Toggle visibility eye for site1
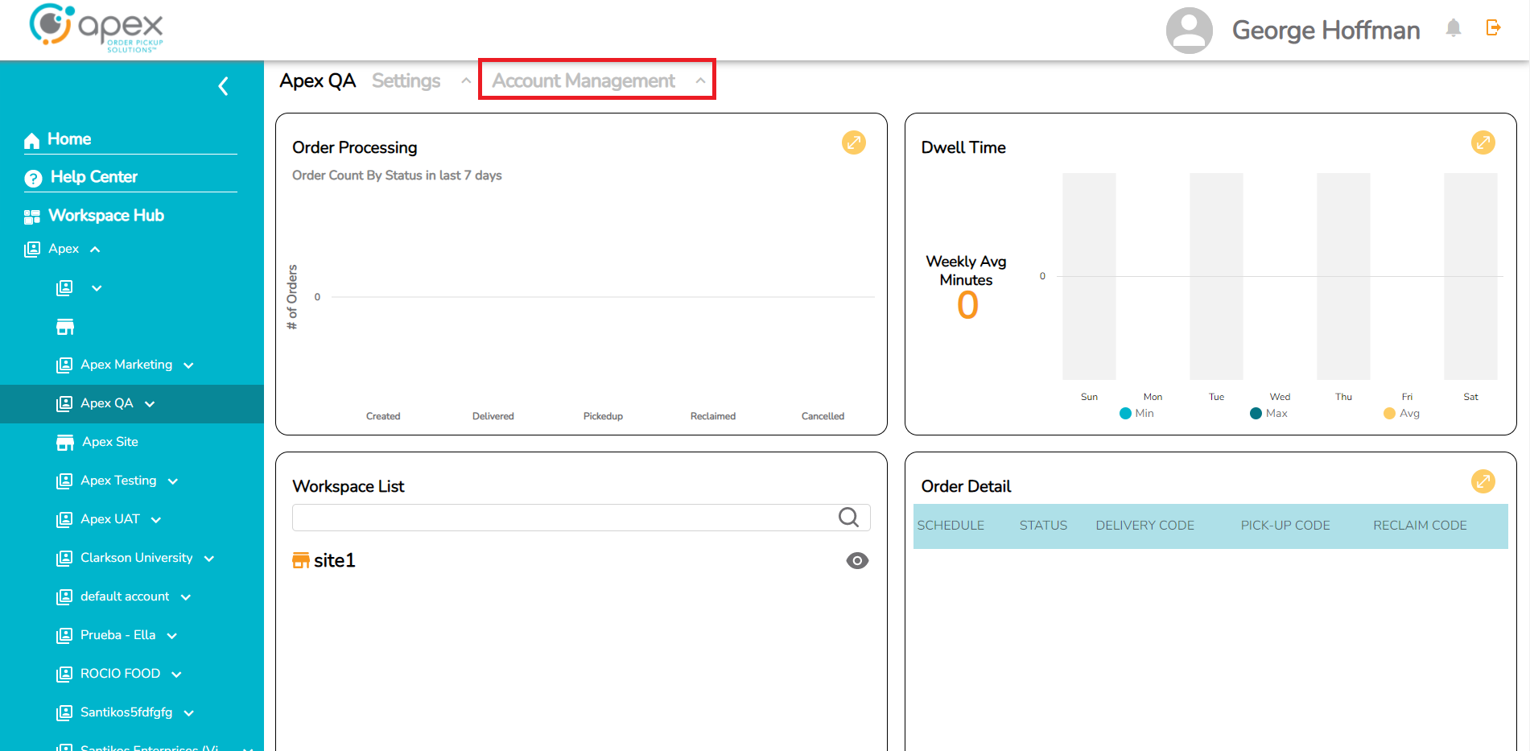This screenshot has width=1530, height=751. coord(857,561)
